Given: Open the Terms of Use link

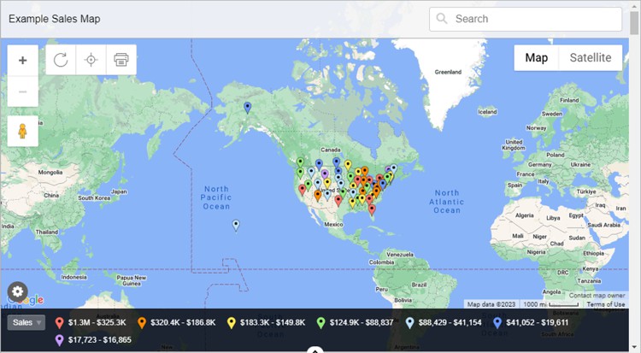Looking at the screenshot, I should click(x=606, y=304).
